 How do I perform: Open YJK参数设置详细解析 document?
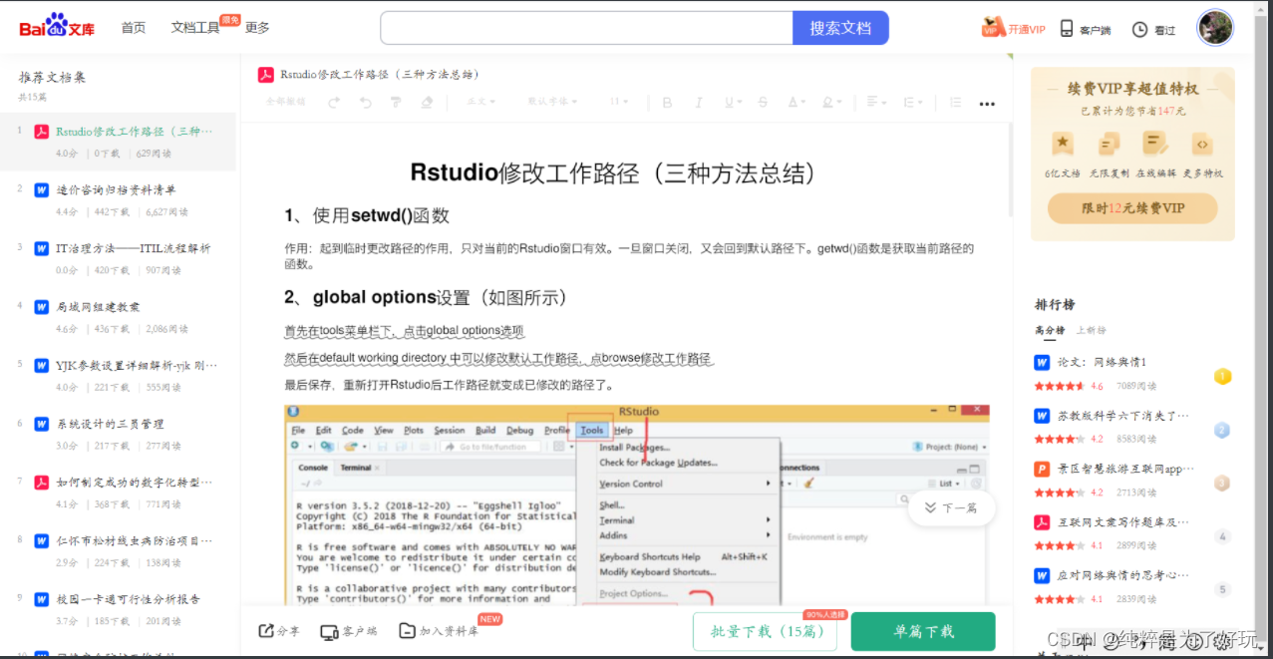point(136,365)
